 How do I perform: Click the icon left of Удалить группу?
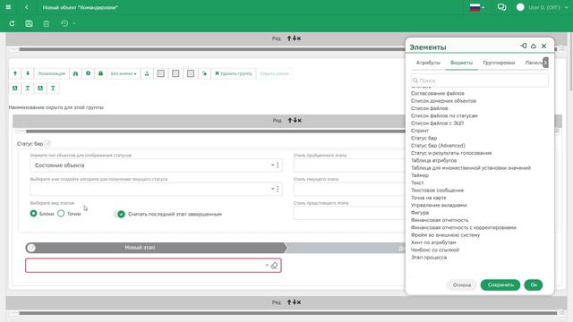[x=204, y=73]
